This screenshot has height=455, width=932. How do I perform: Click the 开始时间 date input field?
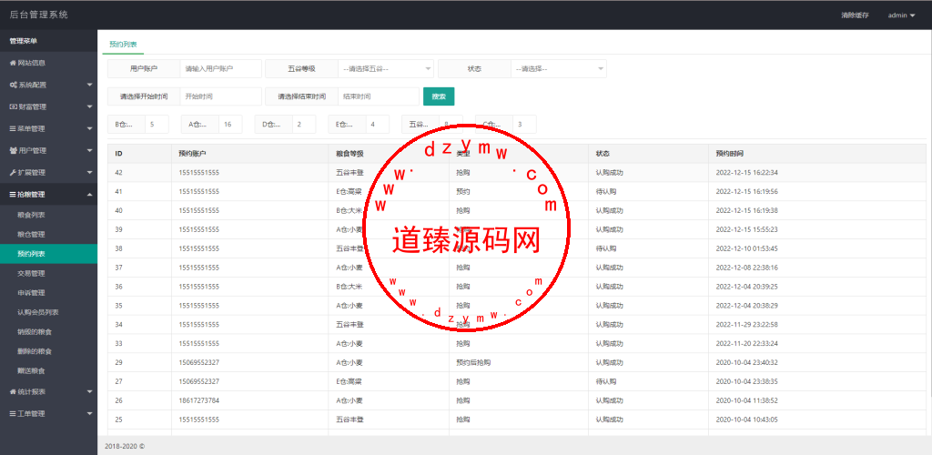pos(220,96)
